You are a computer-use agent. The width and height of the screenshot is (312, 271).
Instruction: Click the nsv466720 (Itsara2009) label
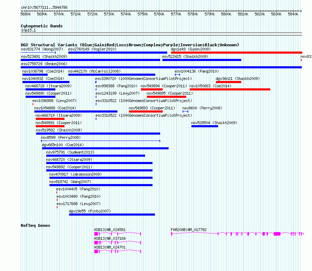point(69,160)
